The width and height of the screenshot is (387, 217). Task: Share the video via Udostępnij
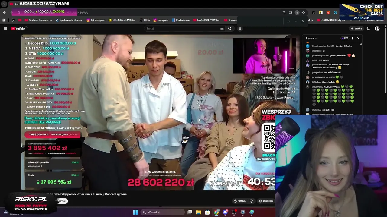coord(266,201)
